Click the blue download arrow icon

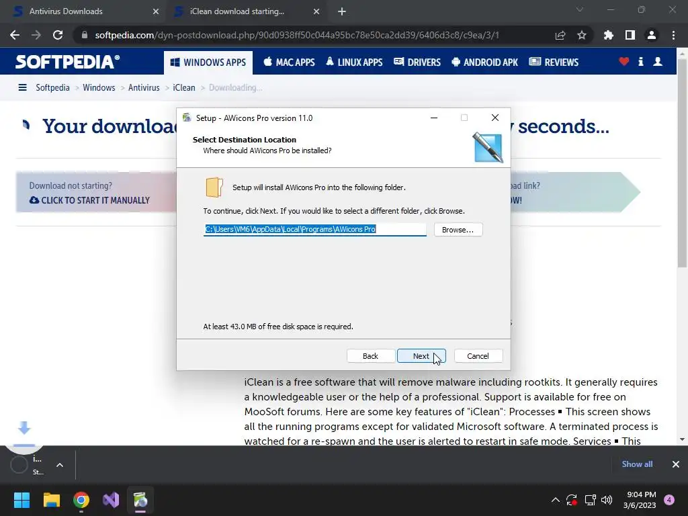[24, 428]
